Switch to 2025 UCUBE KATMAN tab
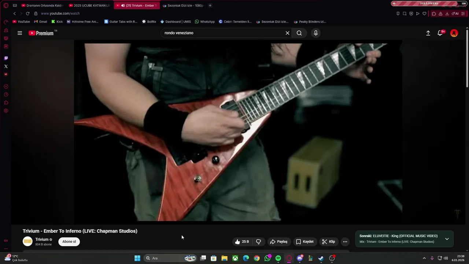 click(89, 5)
